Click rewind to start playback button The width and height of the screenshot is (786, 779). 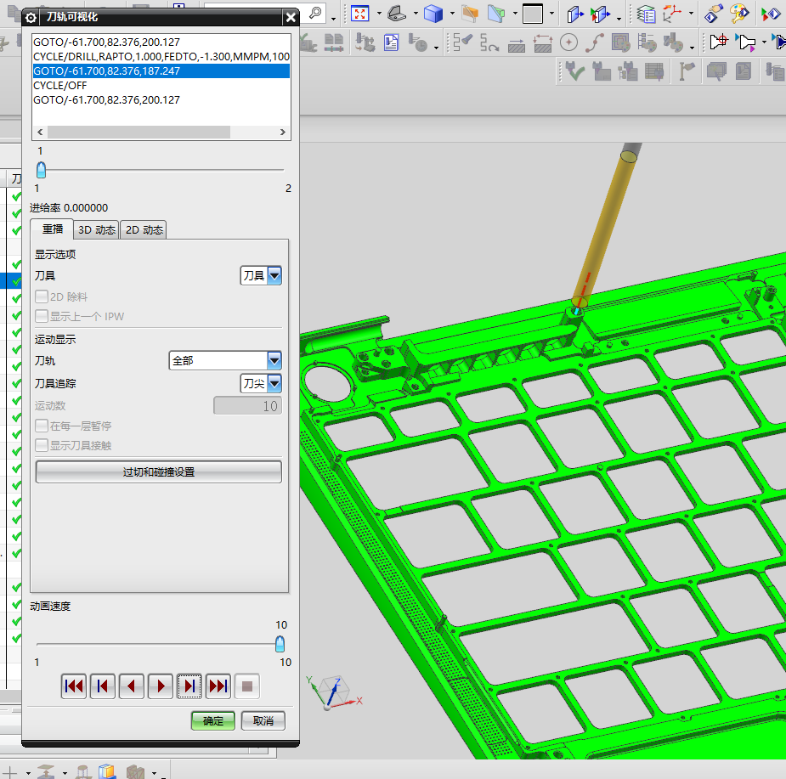pos(74,686)
